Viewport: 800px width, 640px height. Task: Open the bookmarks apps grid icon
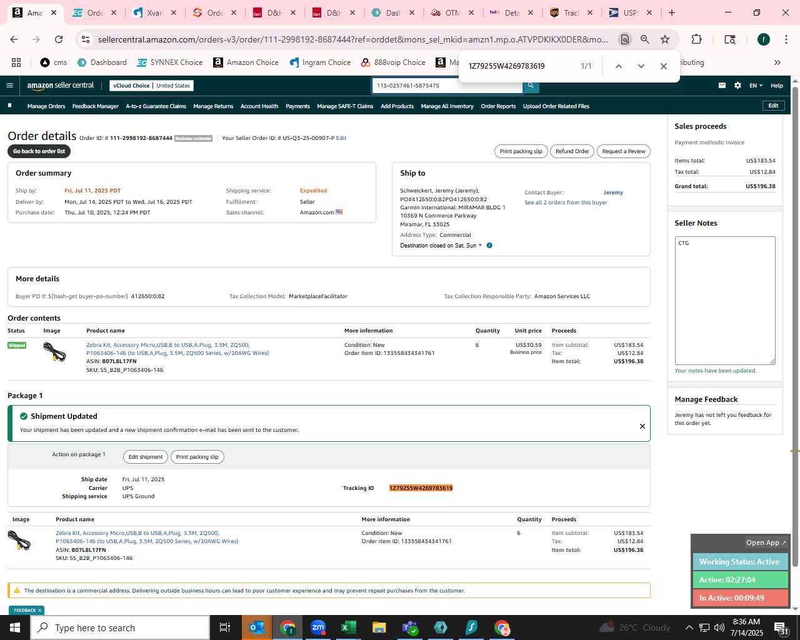[x=16, y=62]
